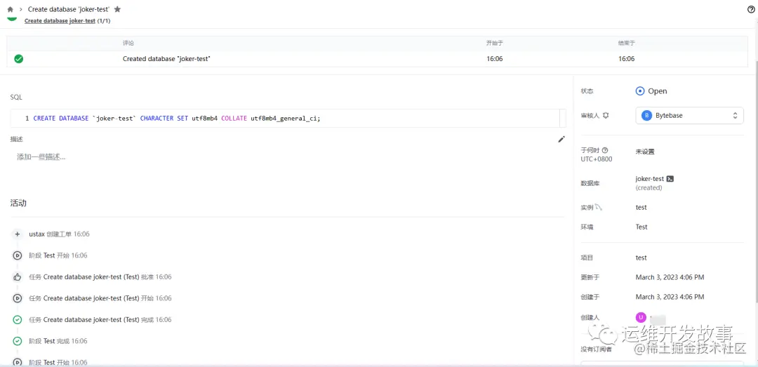Image resolution: width=758 pixels, height=367 pixels.
Task: Open the test project link
Action: [x=641, y=258]
